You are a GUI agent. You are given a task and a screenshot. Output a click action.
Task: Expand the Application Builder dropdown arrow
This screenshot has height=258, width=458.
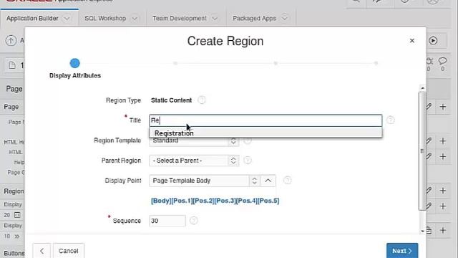tap(67, 19)
